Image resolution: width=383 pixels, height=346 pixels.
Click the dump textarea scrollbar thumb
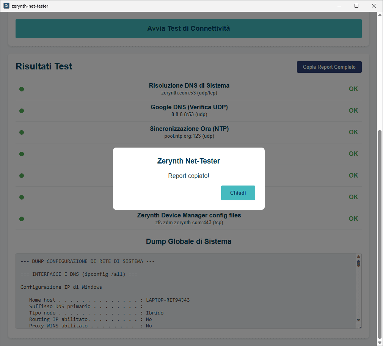pos(358,263)
